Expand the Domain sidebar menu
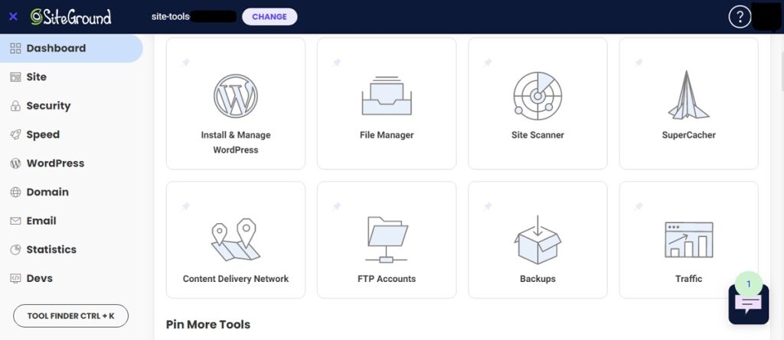 click(71, 193)
